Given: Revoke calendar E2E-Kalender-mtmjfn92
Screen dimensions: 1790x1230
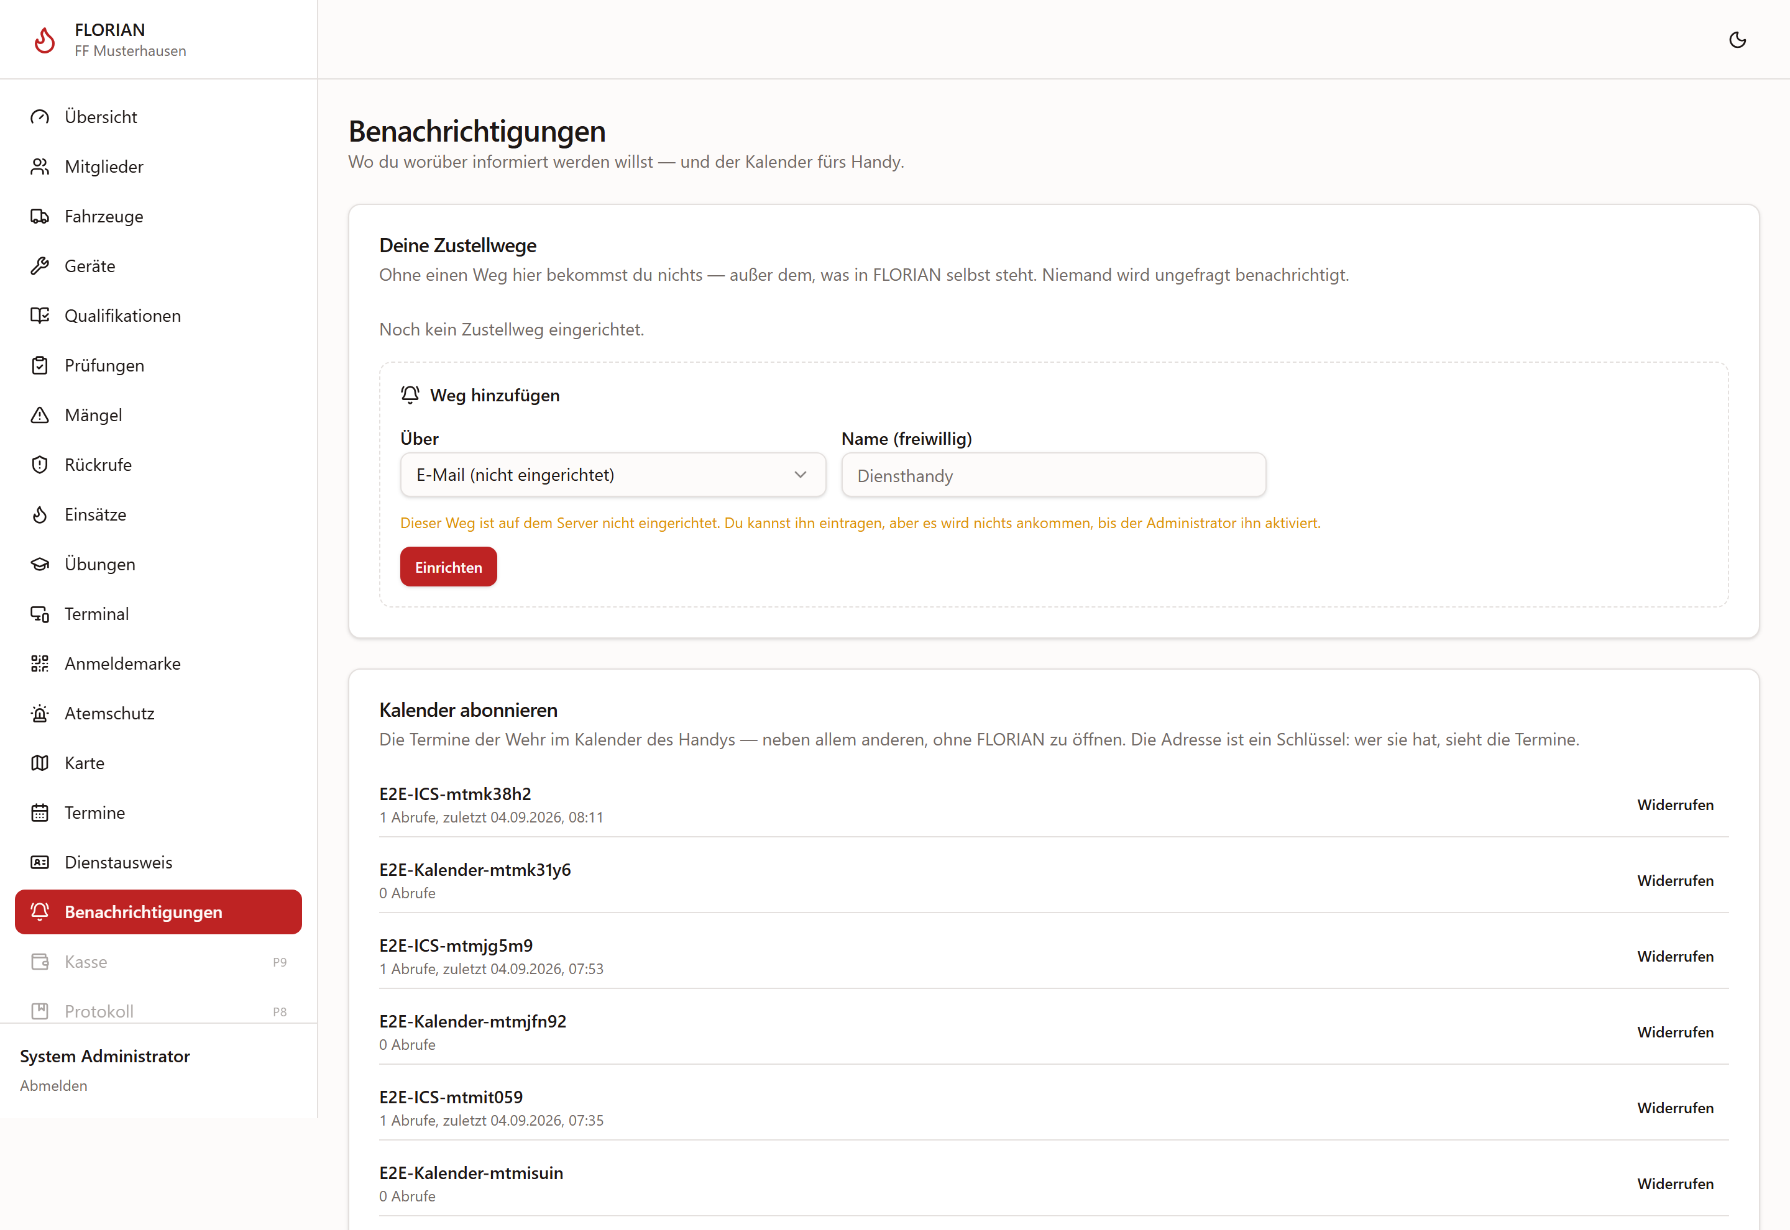Looking at the screenshot, I should pyautogui.click(x=1674, y=1032).
